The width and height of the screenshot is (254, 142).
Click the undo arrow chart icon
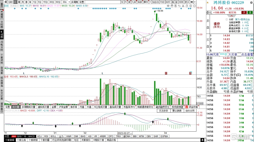(179, 6)
